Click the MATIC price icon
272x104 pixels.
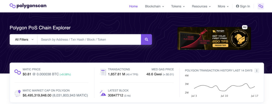(18, 72)
